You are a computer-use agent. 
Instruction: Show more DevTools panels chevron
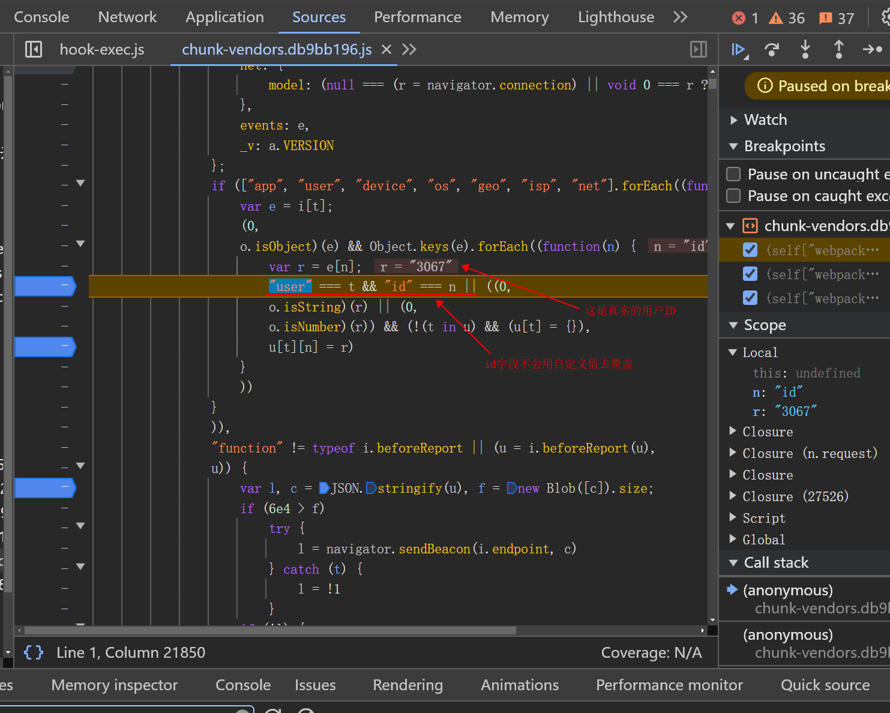[x=680, y=17]
